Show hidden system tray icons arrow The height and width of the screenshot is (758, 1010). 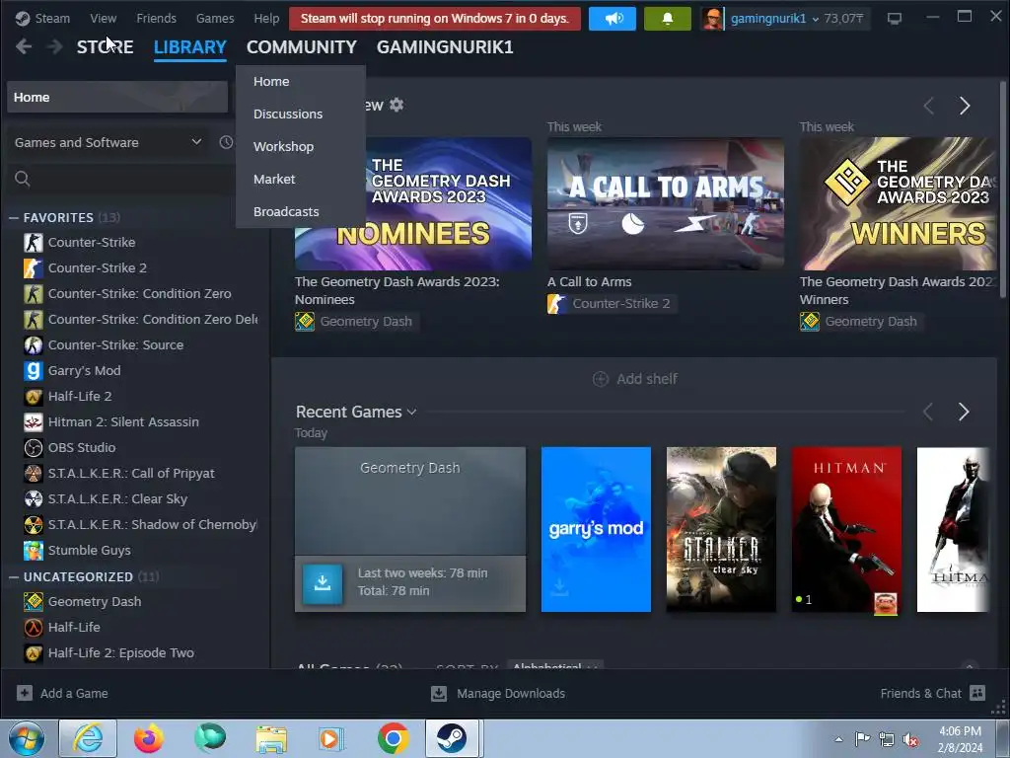click(x=838, y=739)
